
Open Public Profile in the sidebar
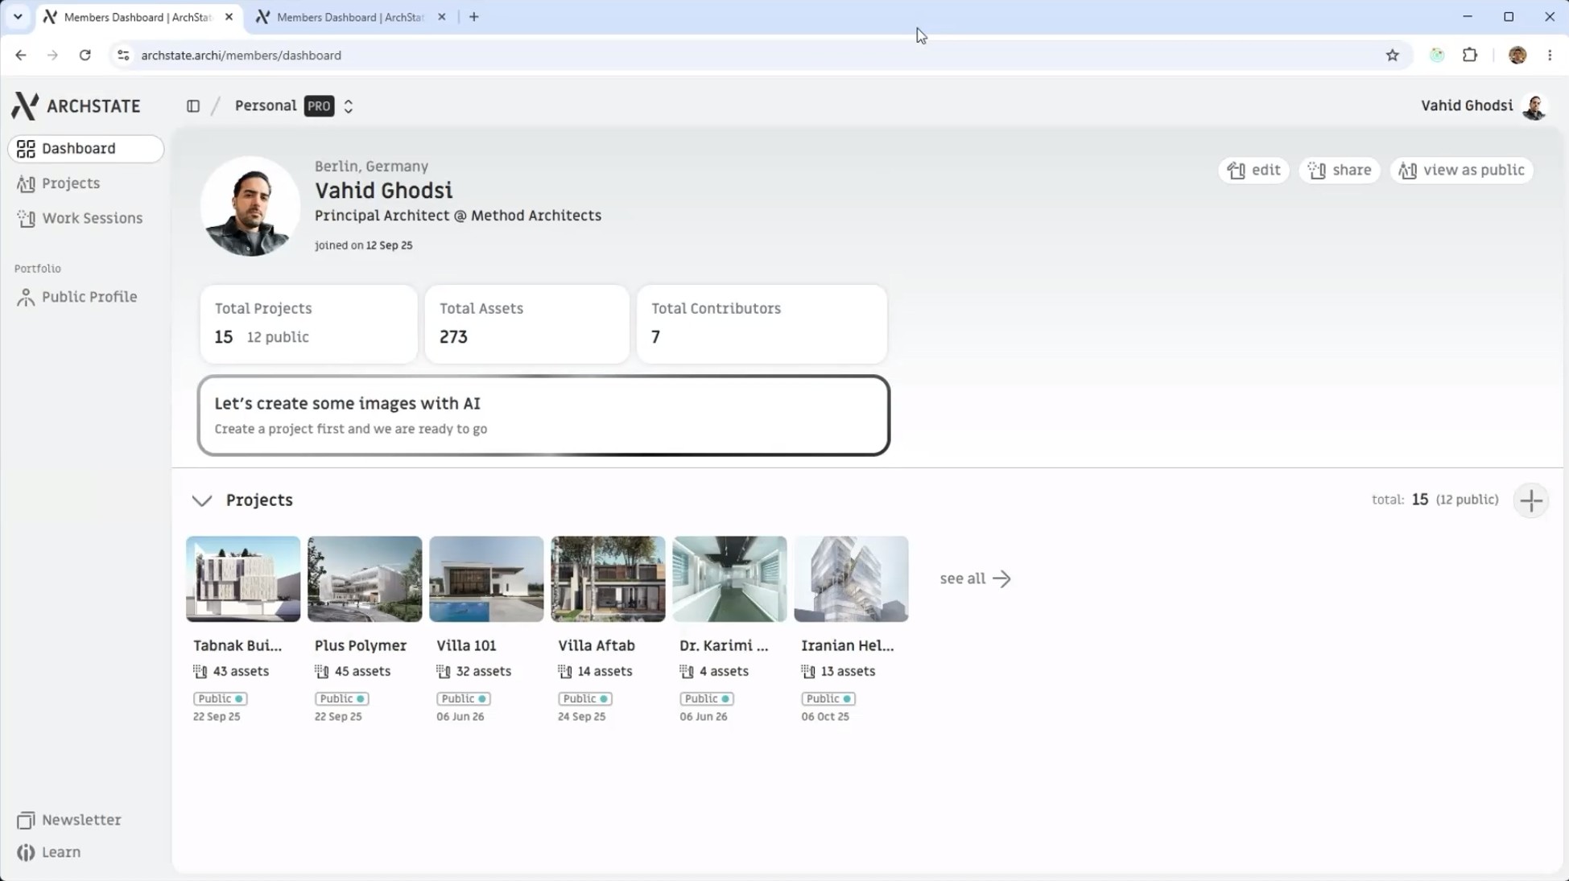click(77, 297)
